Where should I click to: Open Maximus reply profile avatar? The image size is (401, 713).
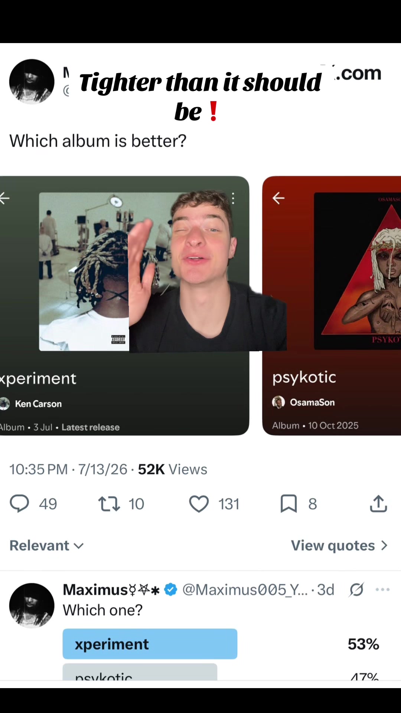pyautogui.click(x=32, y=606)
